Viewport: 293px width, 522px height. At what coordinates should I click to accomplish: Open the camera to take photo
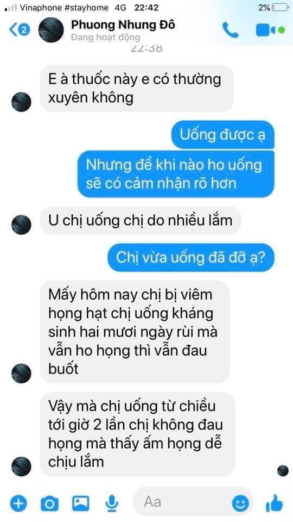pyautogui.click(x=49, y=504)
